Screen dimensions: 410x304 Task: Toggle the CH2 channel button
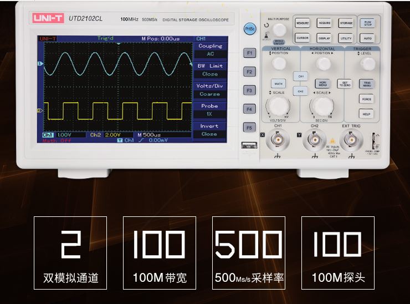tap(301, 91)
